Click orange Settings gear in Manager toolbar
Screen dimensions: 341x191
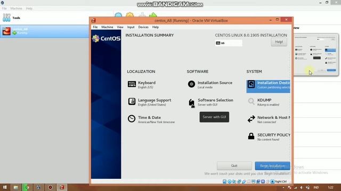point(129,15)
